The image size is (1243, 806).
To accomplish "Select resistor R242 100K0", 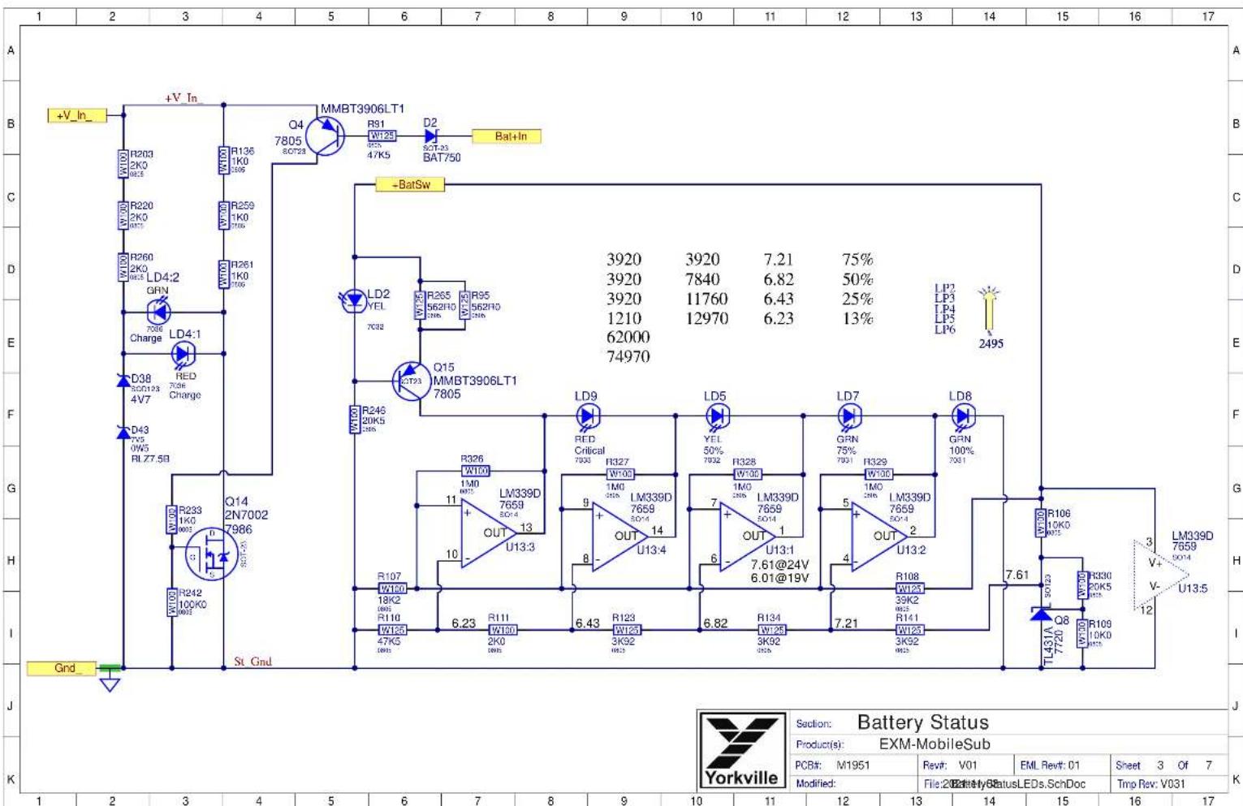I will pos(172,602).
